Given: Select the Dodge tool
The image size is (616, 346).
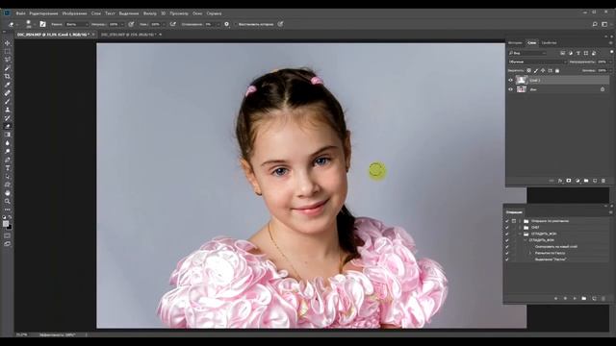Looking at the screenshot, I should 7,151.
